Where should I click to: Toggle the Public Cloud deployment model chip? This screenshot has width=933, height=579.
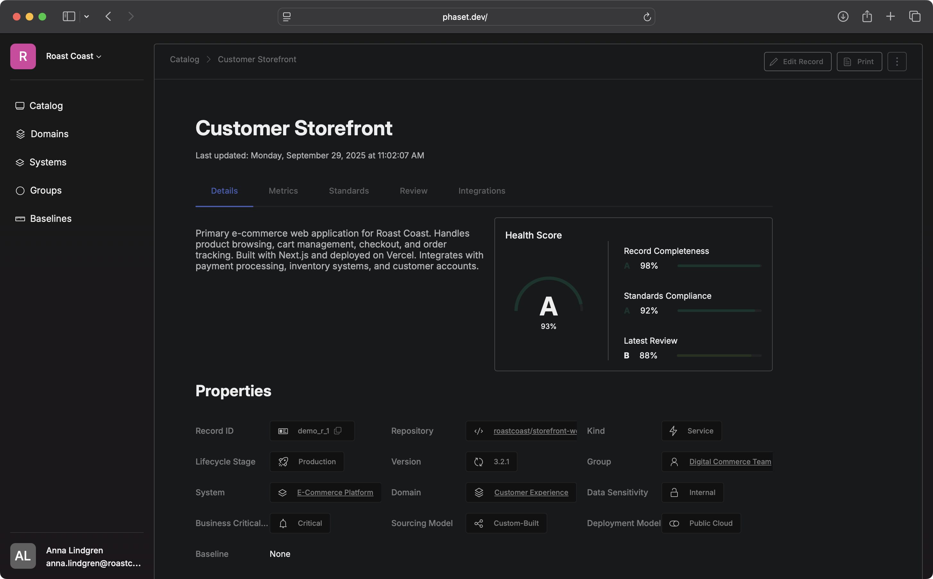(x=701, y=523)
